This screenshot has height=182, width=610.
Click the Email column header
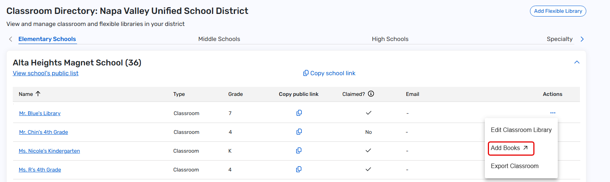[x=412, y=94]
